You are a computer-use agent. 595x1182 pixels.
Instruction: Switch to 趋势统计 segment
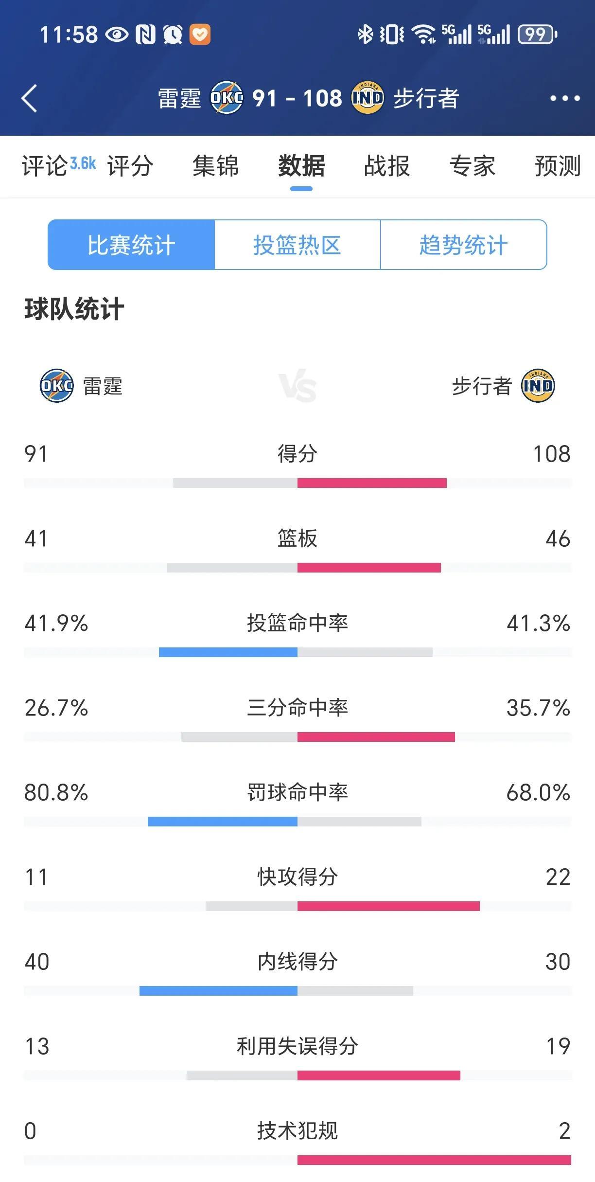tap(464, 245)
